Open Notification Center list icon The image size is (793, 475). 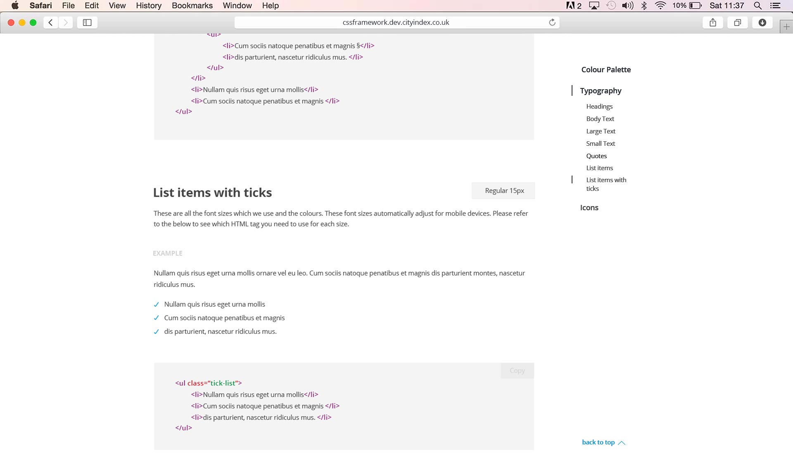(775, 5)
